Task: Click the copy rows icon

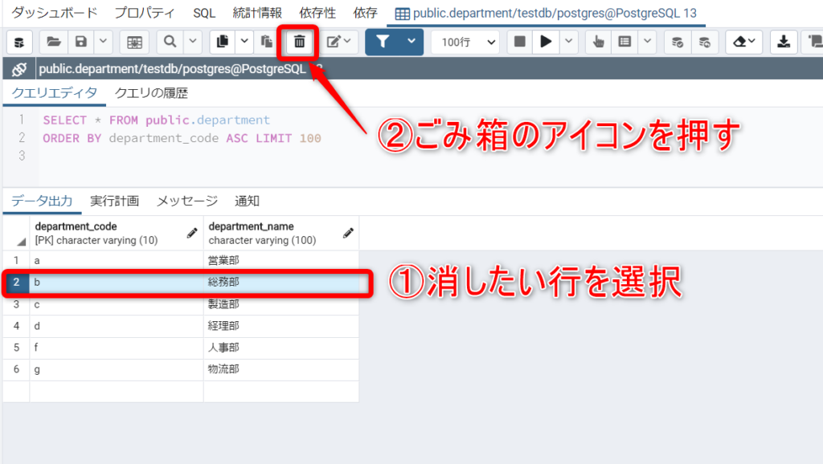Action: pos(223,42)
